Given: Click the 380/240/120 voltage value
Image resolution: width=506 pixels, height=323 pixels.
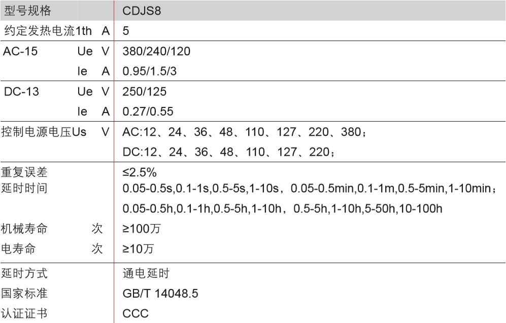Looking at the screenshot, I should point(156,51).
